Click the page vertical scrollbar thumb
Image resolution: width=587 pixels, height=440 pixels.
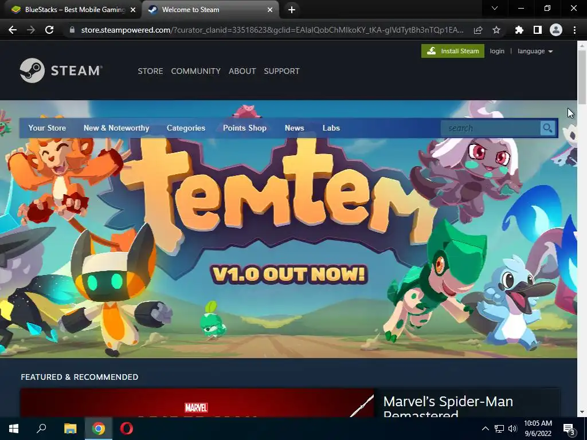click(582, 77)
